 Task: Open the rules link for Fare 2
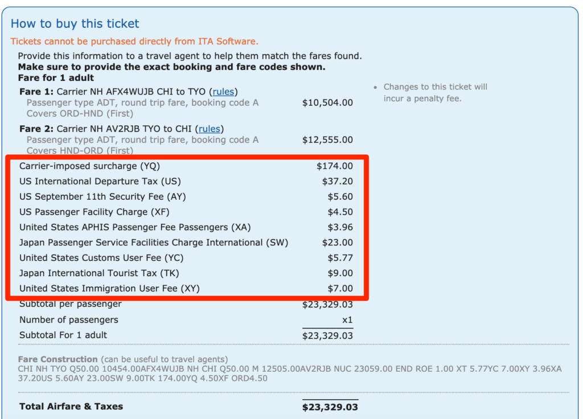(x=208, y=128)
